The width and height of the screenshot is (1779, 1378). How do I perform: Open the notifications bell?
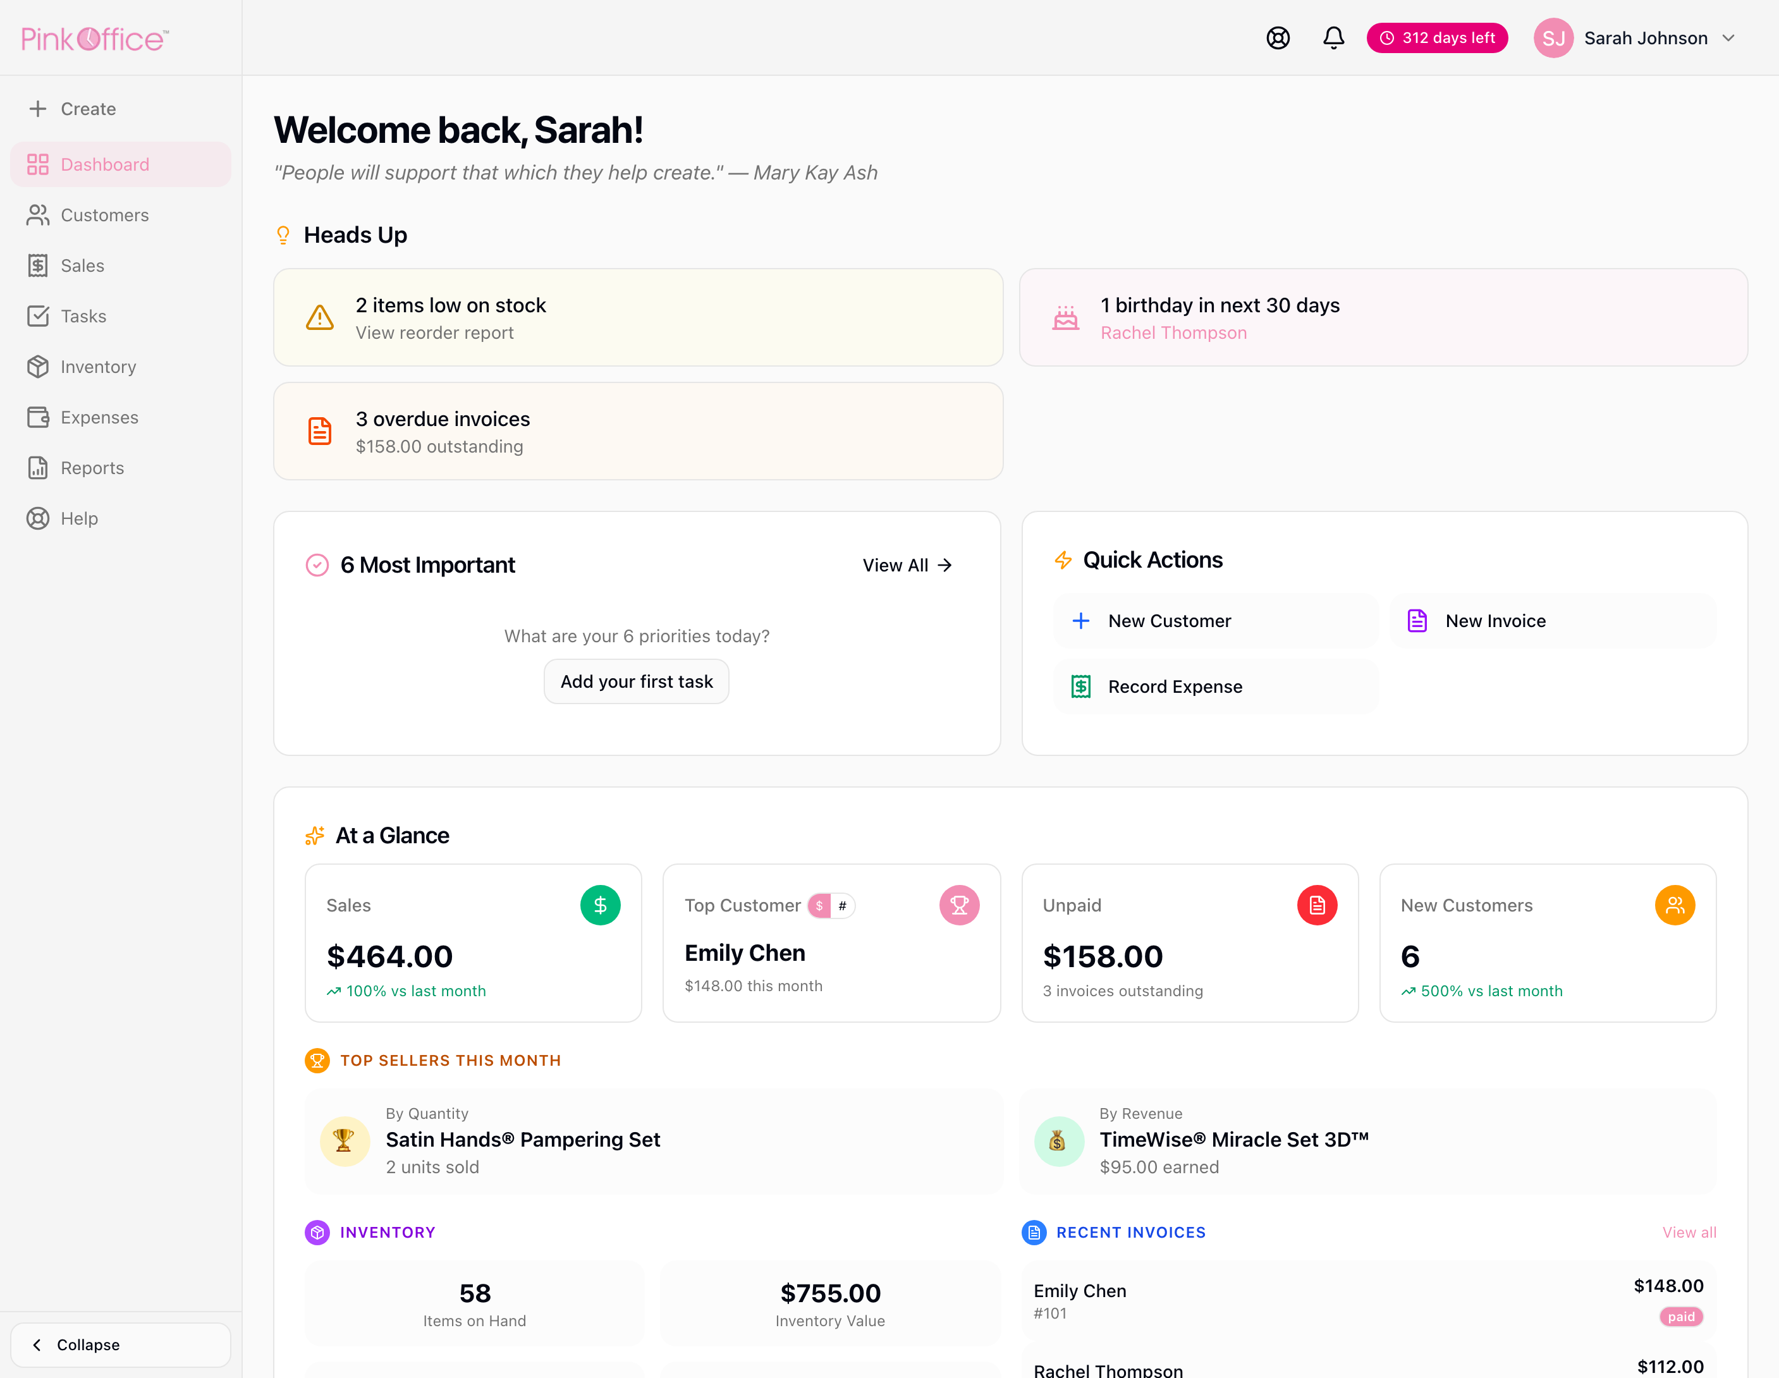click(1333, 39)
